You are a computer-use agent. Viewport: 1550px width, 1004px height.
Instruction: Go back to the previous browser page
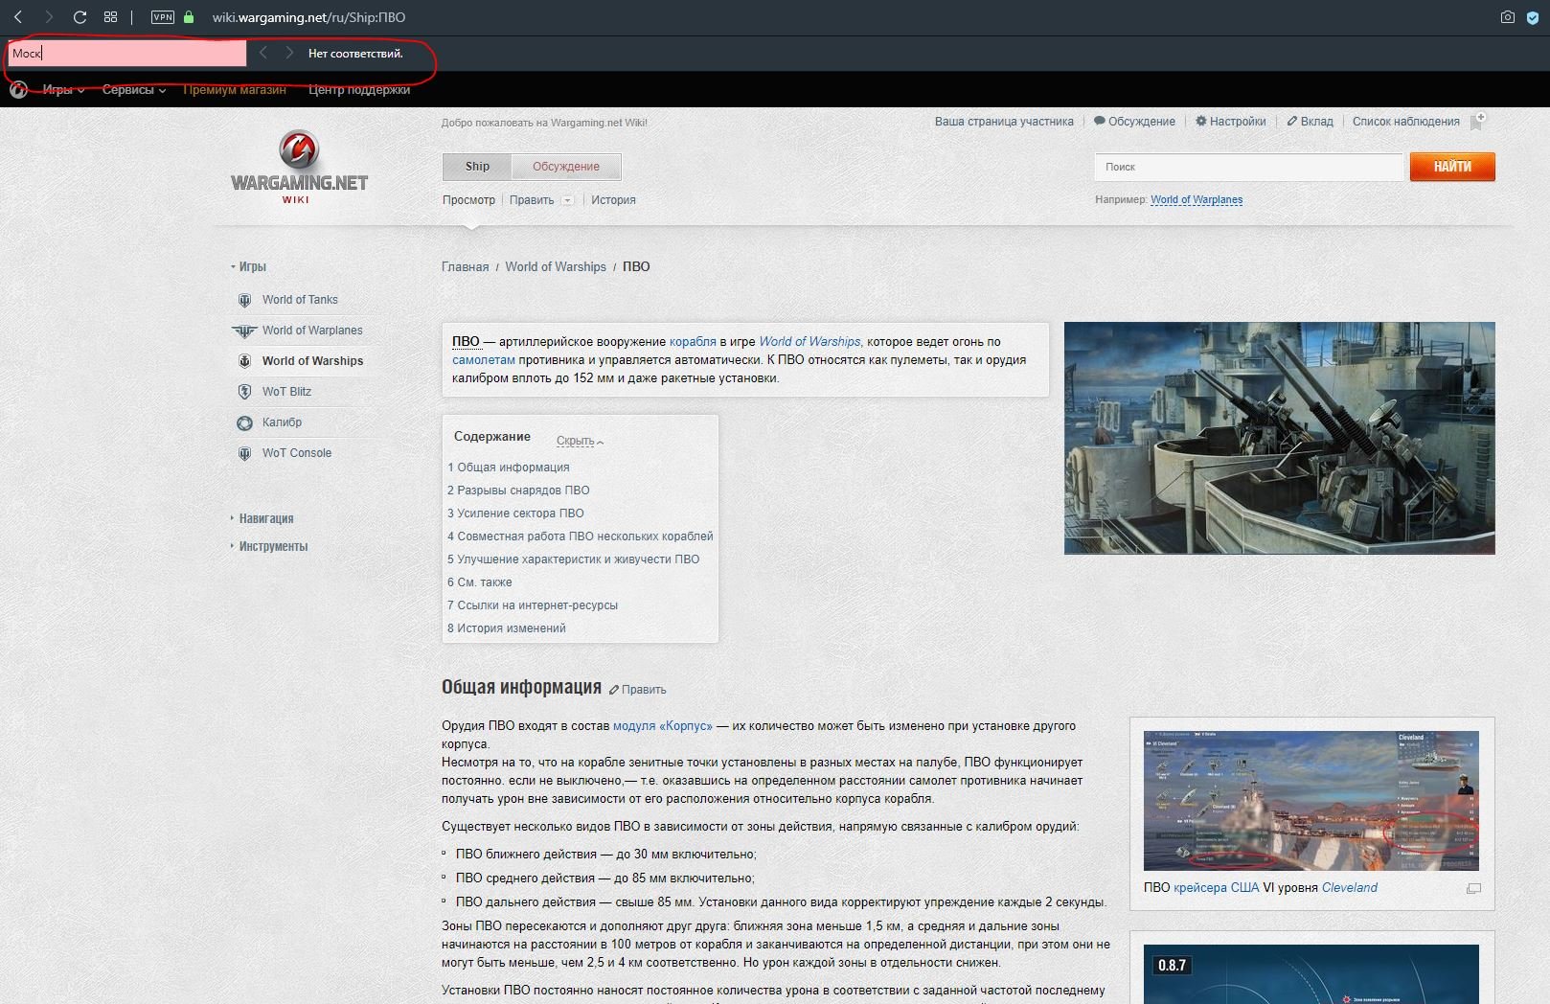click(x=18, y=17)
